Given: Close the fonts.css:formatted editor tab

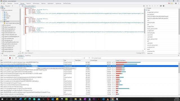Looking at the screenshot, I should (35, 6).
